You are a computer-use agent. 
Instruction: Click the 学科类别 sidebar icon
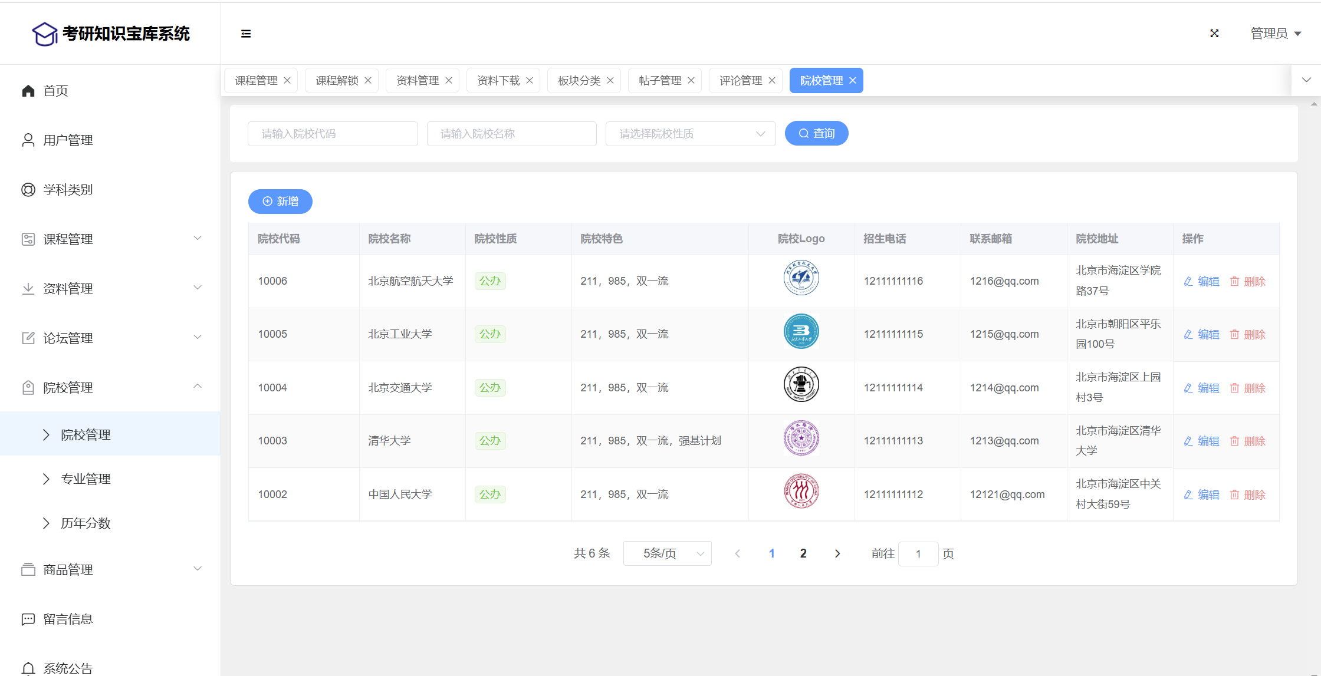pyautogui.click(x=28, y=190)
